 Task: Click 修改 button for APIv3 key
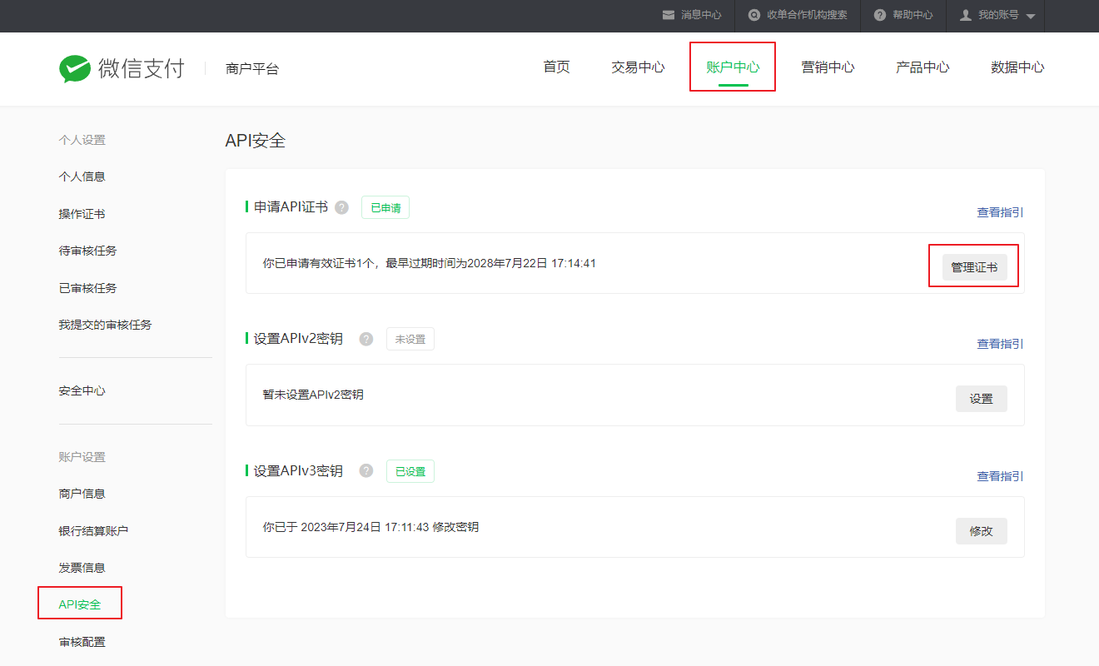(x=981, y=531)
